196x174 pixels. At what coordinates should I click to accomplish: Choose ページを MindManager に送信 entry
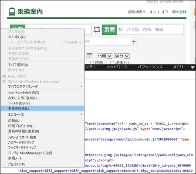(42, 153)
